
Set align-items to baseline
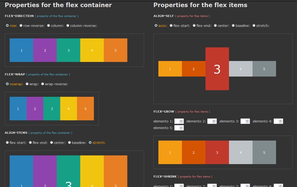69,142
